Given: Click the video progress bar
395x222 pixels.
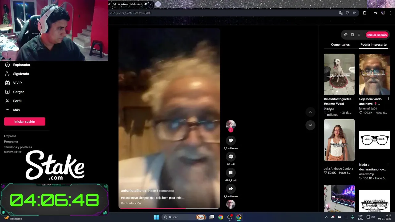Looking at the screenshot, I should coord(169,208).
